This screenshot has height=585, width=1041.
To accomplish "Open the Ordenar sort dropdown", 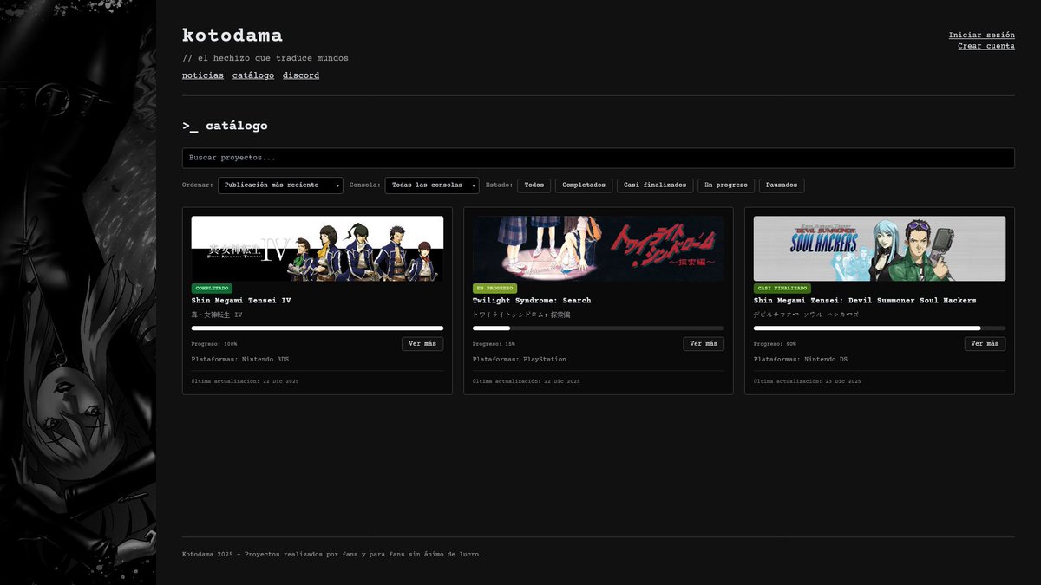I will tap(280, 185).
